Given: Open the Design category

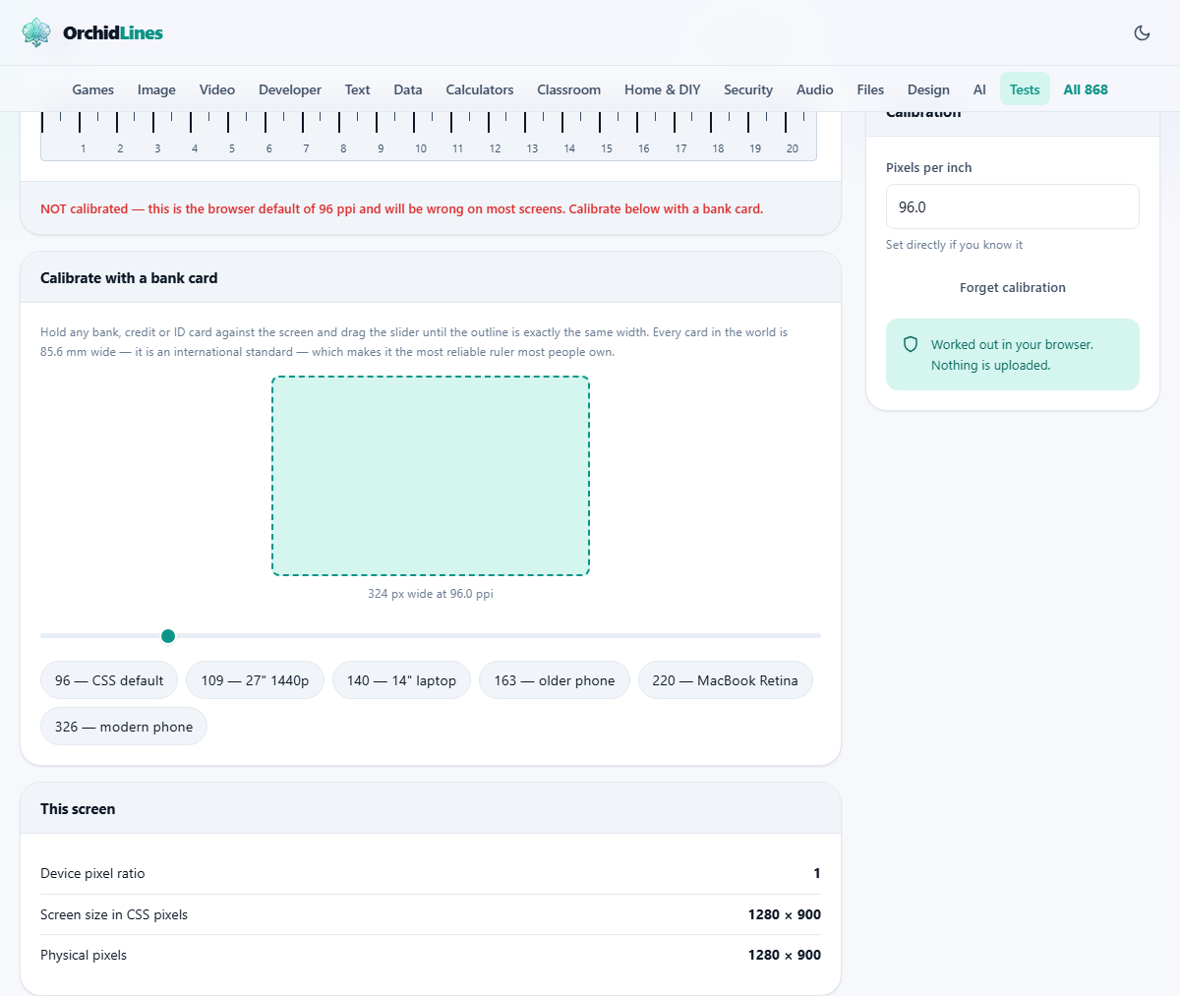Looking at the screenshot, I should [x=928, y=89].
